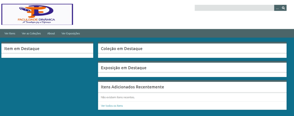Click the 'A Tecnologia faz a Diferença' slogan
This screenshot has height=116, width=294.
(x=36, y=22)
